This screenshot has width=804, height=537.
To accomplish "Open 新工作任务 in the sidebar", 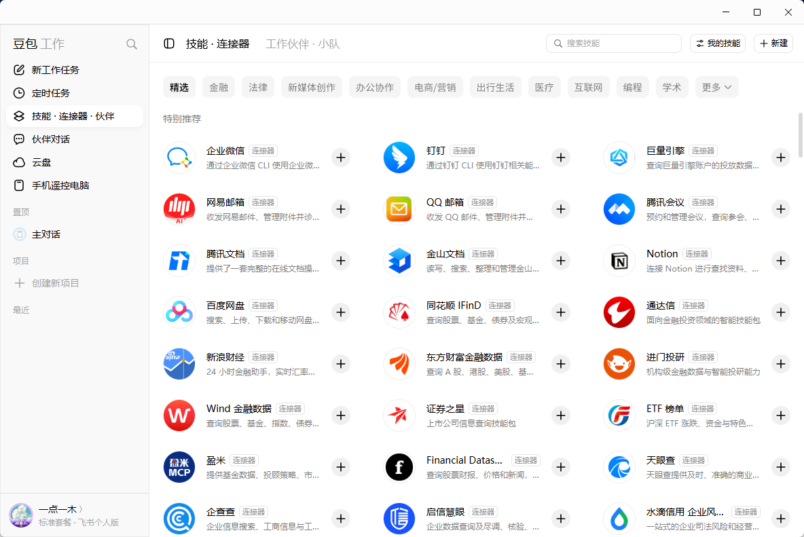I will point(74,70).
